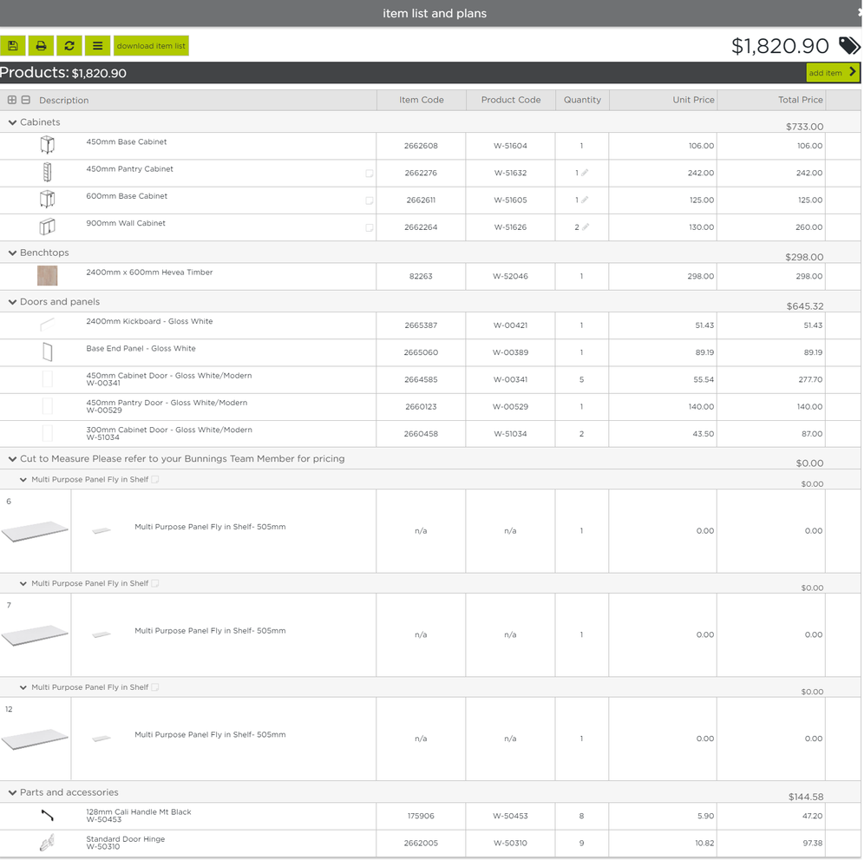The image size is (864, 867).
Task: Collapse the Parts and accessories group
Action: pyautogui.click(x=12, y=792)
